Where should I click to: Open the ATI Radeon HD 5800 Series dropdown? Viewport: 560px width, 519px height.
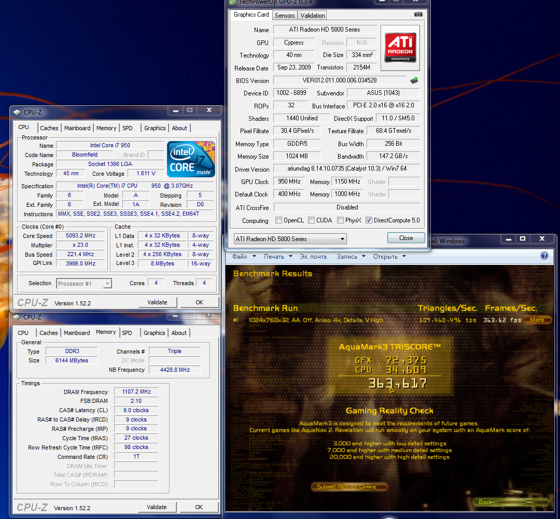(290, 239)
